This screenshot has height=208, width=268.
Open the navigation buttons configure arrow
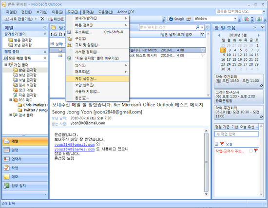[x=45, y=194]
